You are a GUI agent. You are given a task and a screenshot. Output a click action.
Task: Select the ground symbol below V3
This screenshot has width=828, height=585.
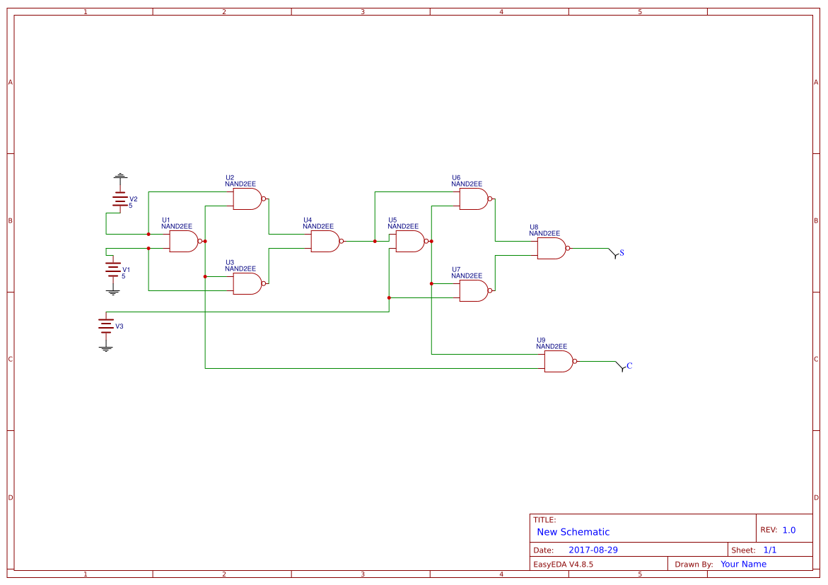(106, 348)
